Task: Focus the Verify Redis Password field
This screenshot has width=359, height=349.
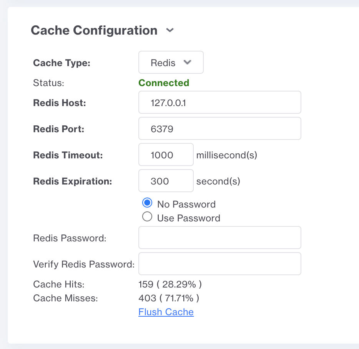Action: click(219, 264)
